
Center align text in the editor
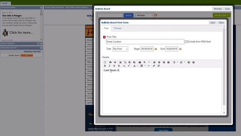coord(159,62)
